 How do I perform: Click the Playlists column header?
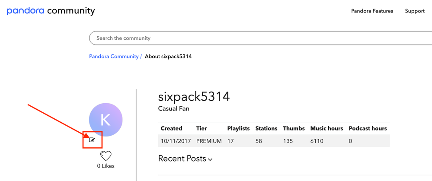(x=238, y=128)
